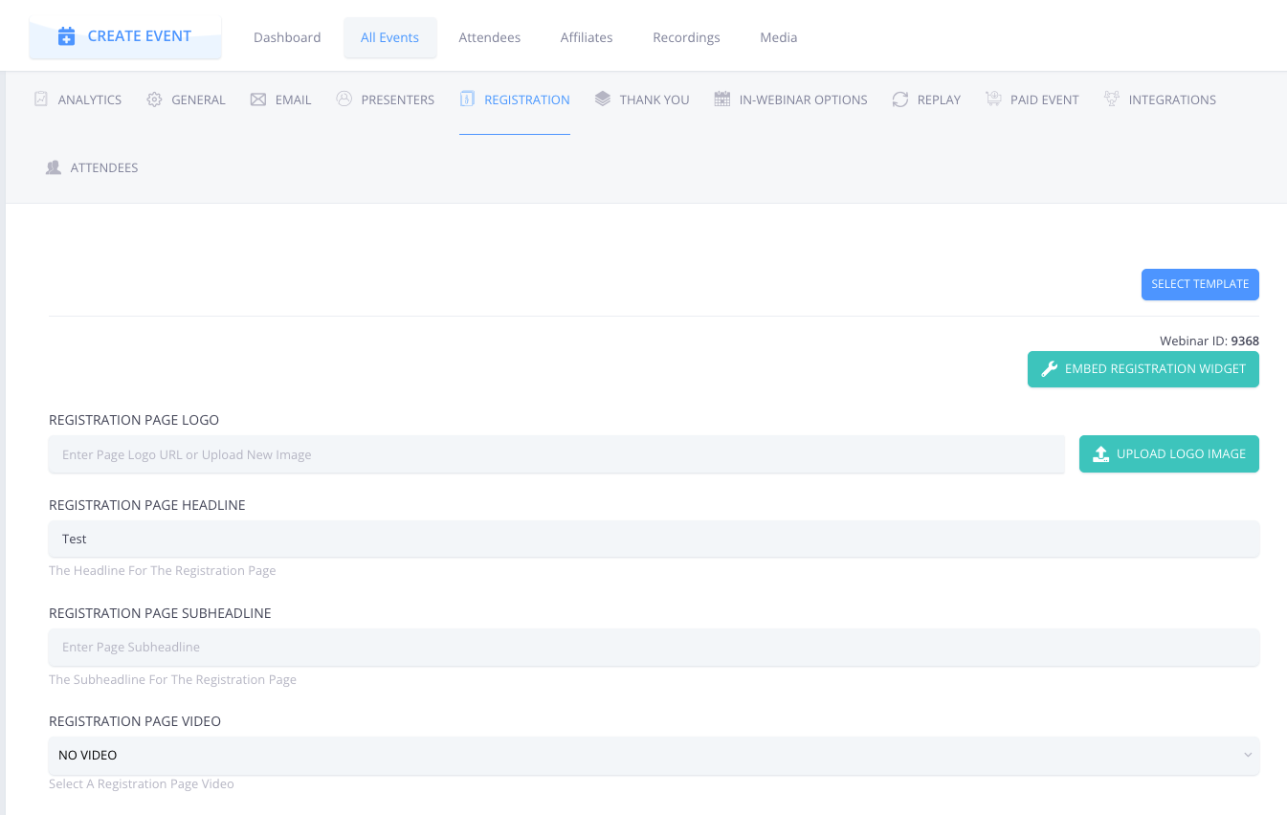Switch to the General tab
Screen dimensions: 1287x815
coord(186,99)
